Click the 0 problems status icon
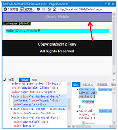Viewport: 118px width, 130px height. [x=5, y=9]
